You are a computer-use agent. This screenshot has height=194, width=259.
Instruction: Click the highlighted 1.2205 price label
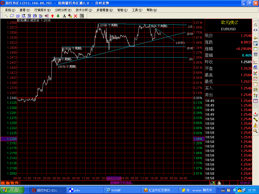(x=9, y=139)
